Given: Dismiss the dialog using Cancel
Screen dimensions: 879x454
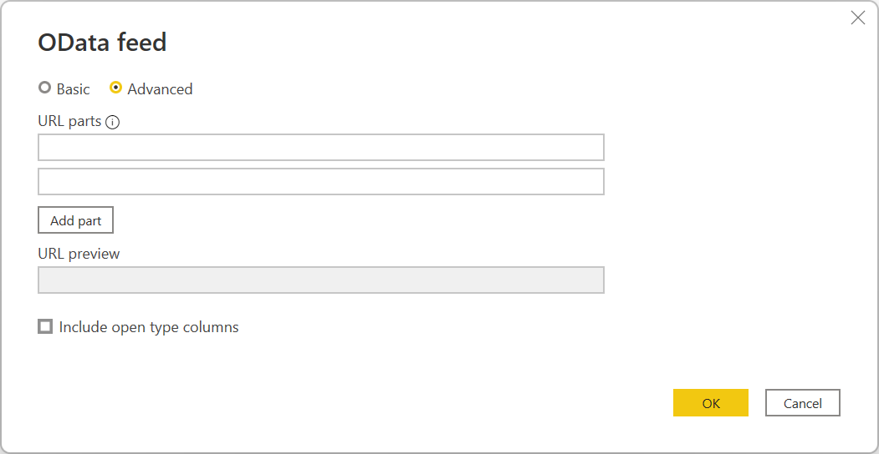Looking at the screenshot, I should [802, 403].
